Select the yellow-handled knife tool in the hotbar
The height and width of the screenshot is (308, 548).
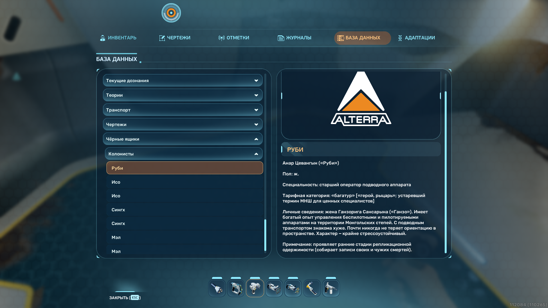click(x=312, y=288)
